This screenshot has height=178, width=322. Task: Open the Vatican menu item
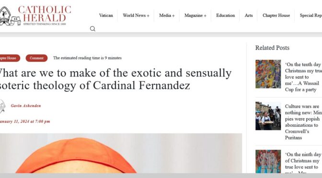pyautogui.click(x=106, y=15)
